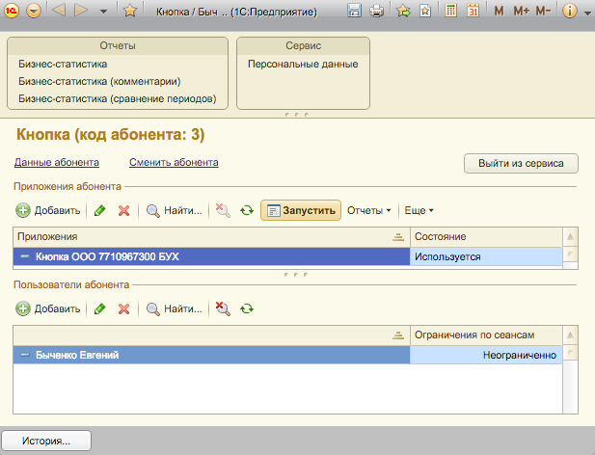This screenshot has width=595, height=455.
Task: Open the Отчеты dropdown in applications toolbar
Action: click(x=368, y=210)
